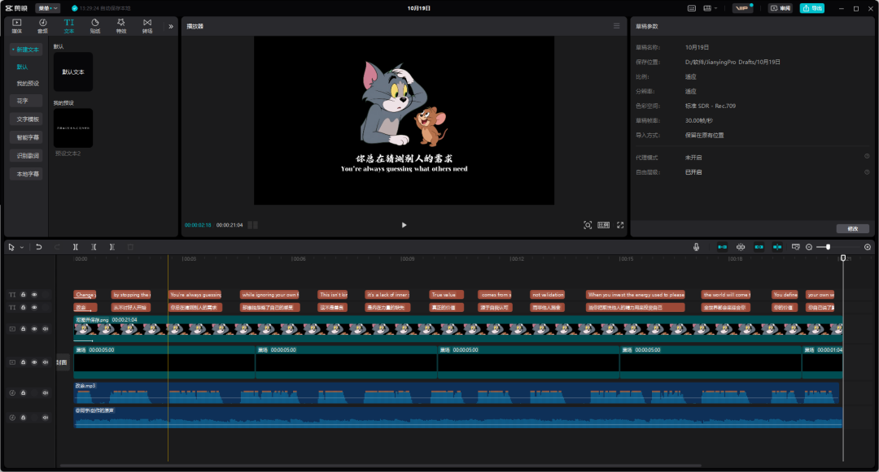Lock the Tom and Jerry image track
Viewport: 879px width, 472px height.
[24, 329]
